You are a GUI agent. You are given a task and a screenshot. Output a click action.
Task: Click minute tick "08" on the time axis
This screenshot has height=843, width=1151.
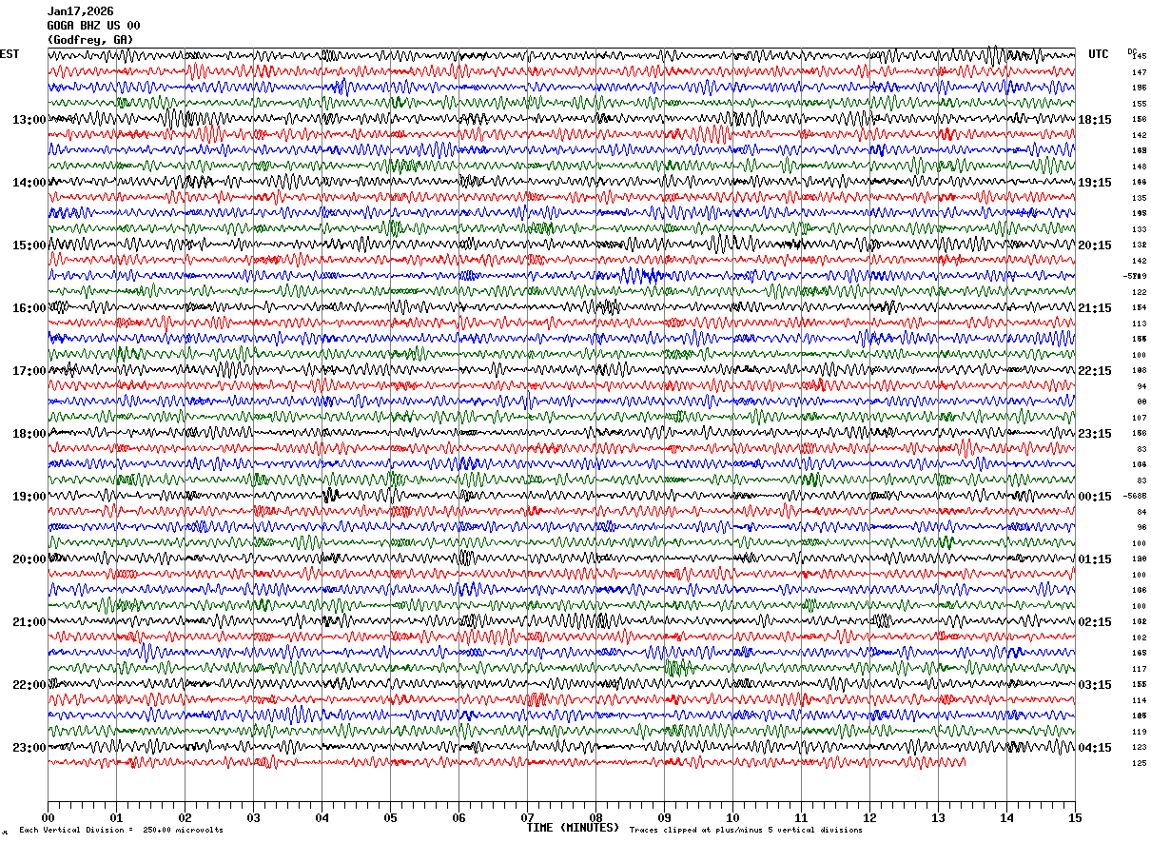point(595,817)
